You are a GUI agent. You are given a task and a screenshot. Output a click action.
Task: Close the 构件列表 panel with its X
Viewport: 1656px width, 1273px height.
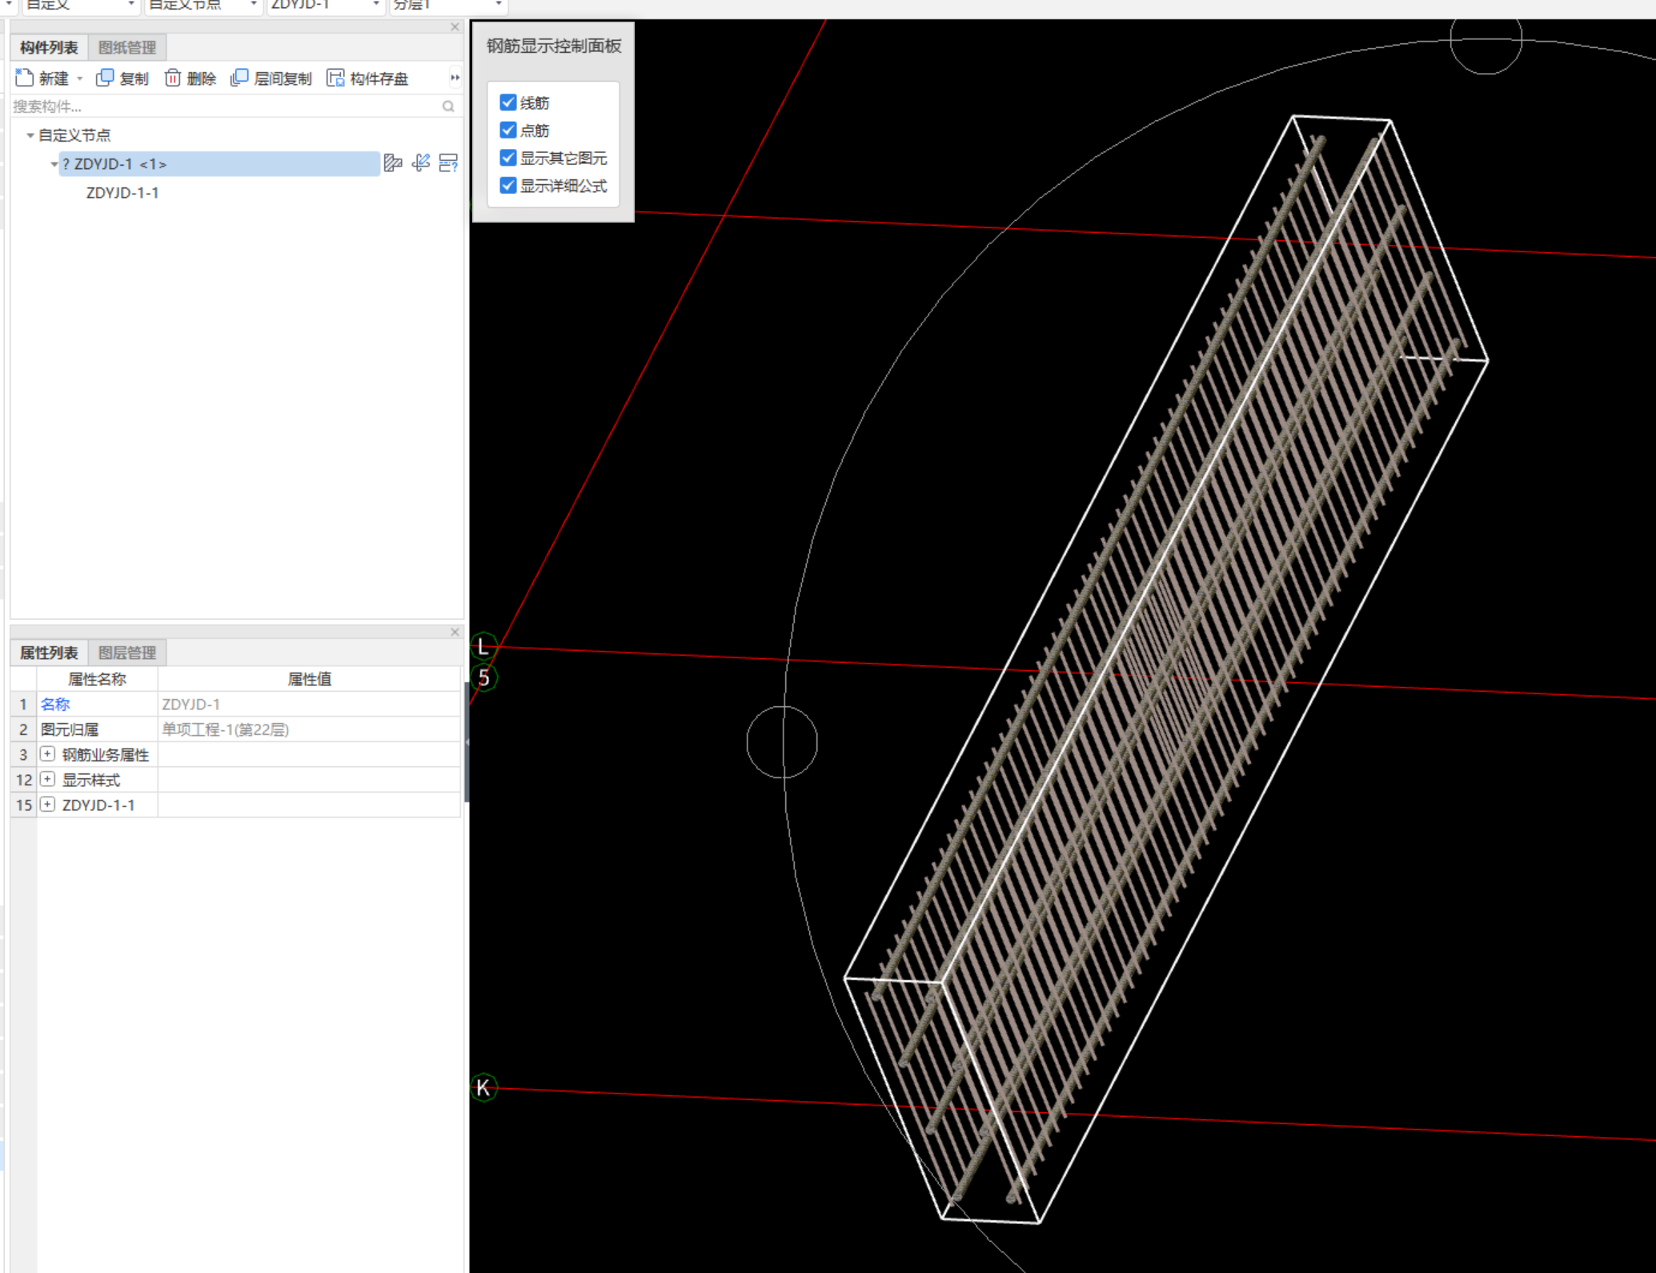[x=455, y=26]
